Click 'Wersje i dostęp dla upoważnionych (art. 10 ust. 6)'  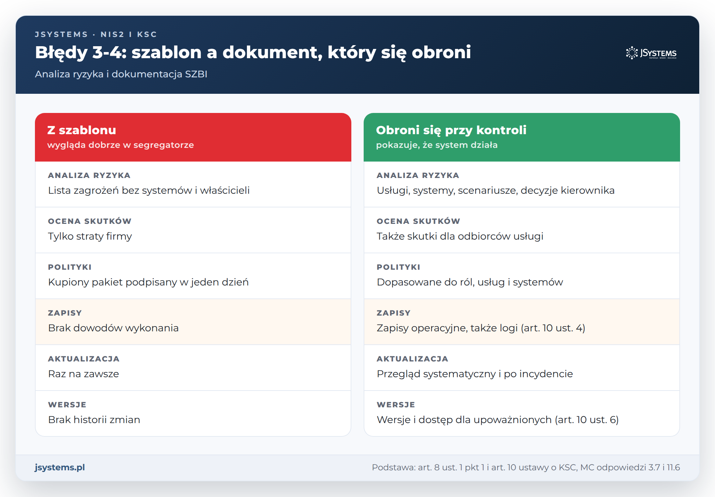[x=498, y=420]
